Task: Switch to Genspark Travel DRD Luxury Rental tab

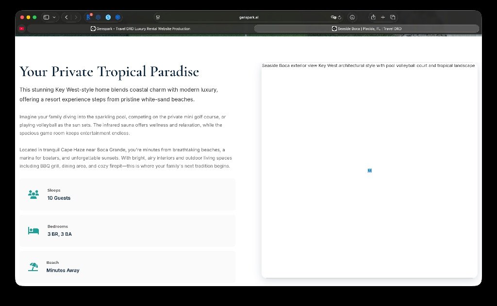Action: point(140,29)
